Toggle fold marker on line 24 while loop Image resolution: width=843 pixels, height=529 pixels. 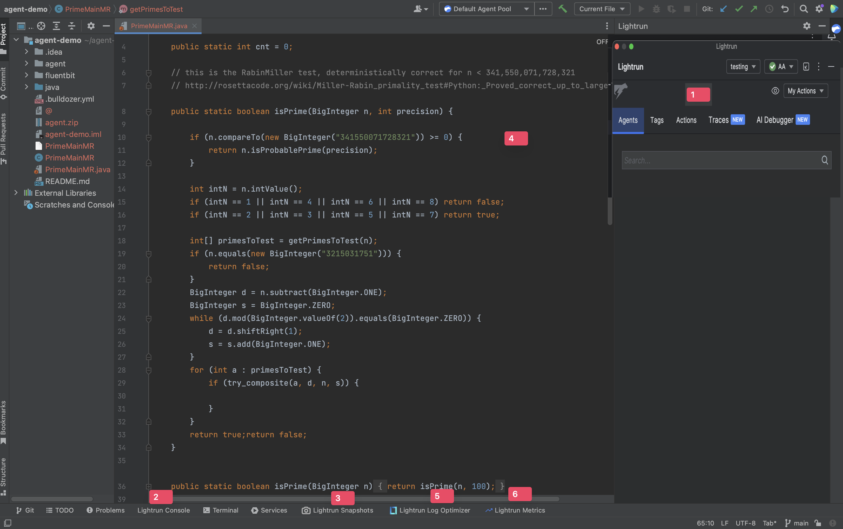[148, 318]
